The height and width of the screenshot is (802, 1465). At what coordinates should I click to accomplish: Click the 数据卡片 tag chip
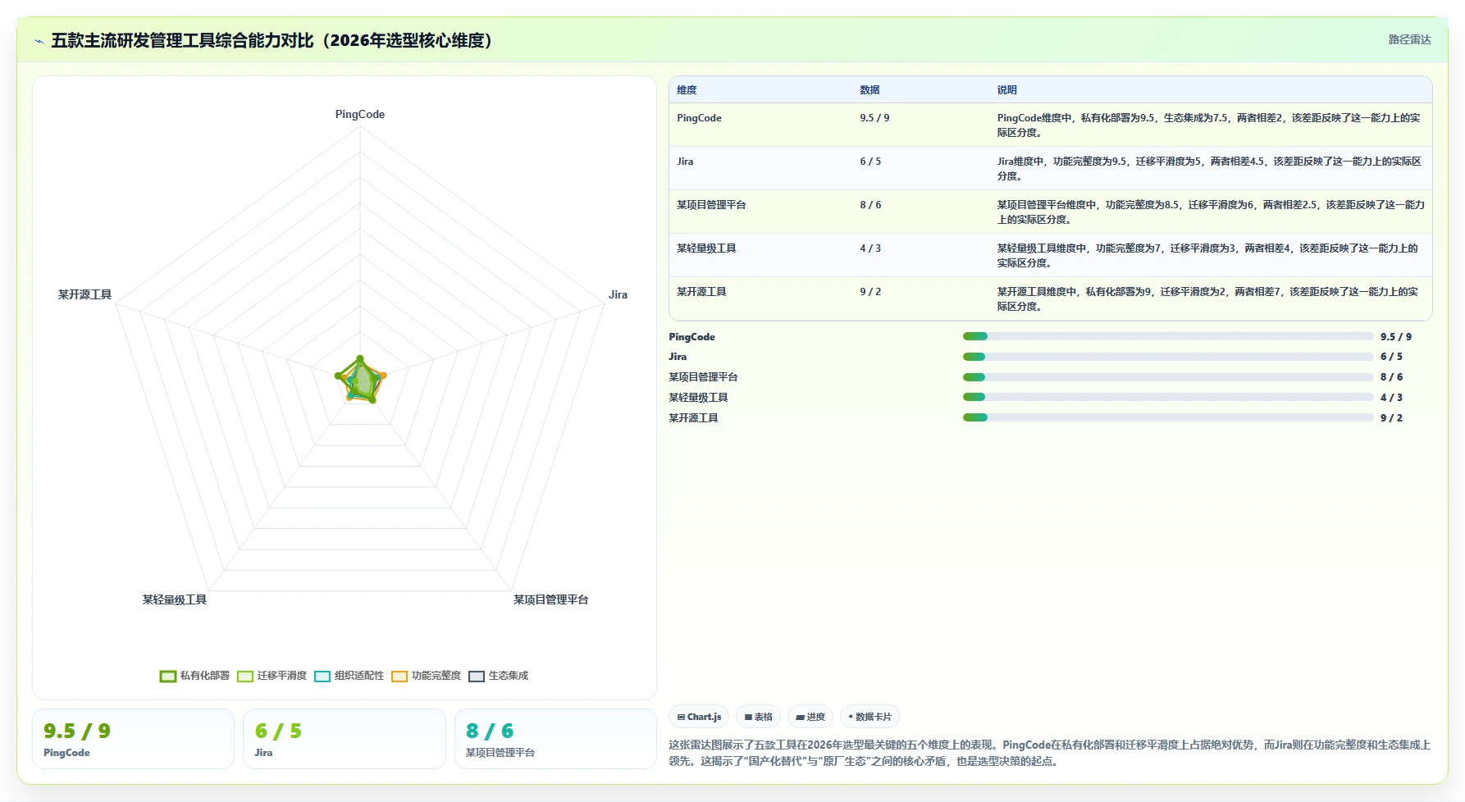pyautogui.click(x=869, y=717)
